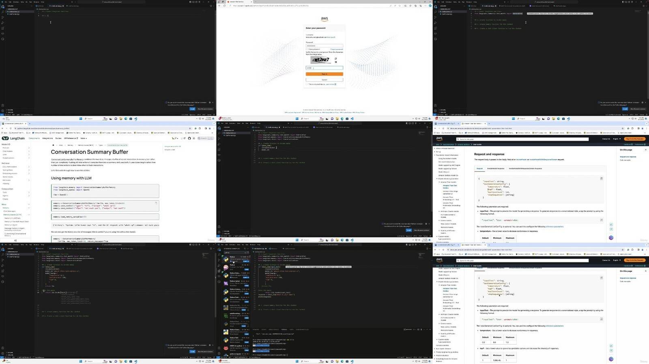Click the Password field on AWS sign-in
Image resolution: width=649 pixels, height=364 pixels.
coord(324,46)
